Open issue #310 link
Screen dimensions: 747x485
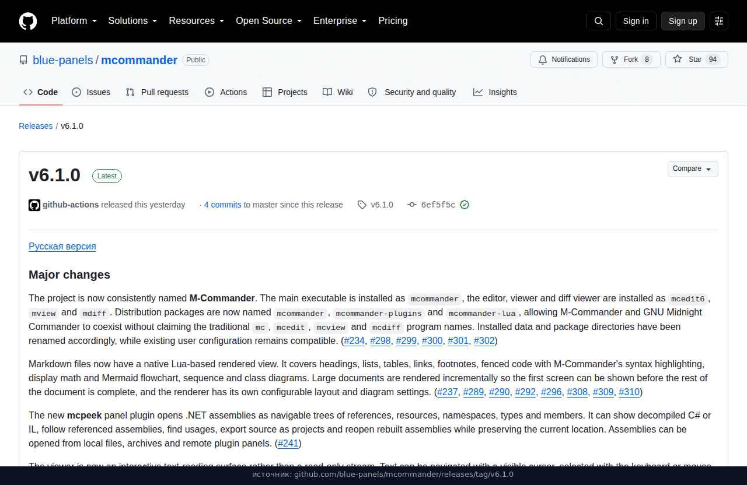tap(629, 392)
